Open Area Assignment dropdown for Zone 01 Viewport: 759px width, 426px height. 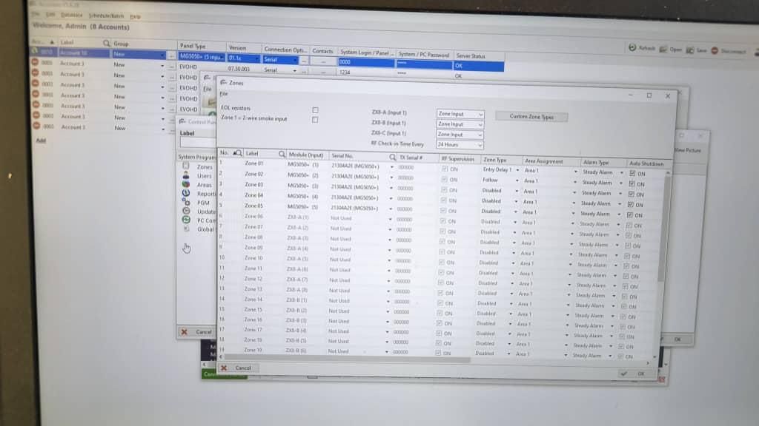point(575,172)
